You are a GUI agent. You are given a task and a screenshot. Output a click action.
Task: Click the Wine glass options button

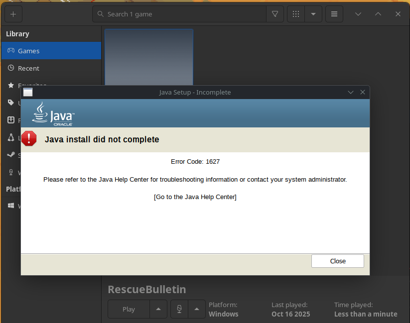coord(179,309)
